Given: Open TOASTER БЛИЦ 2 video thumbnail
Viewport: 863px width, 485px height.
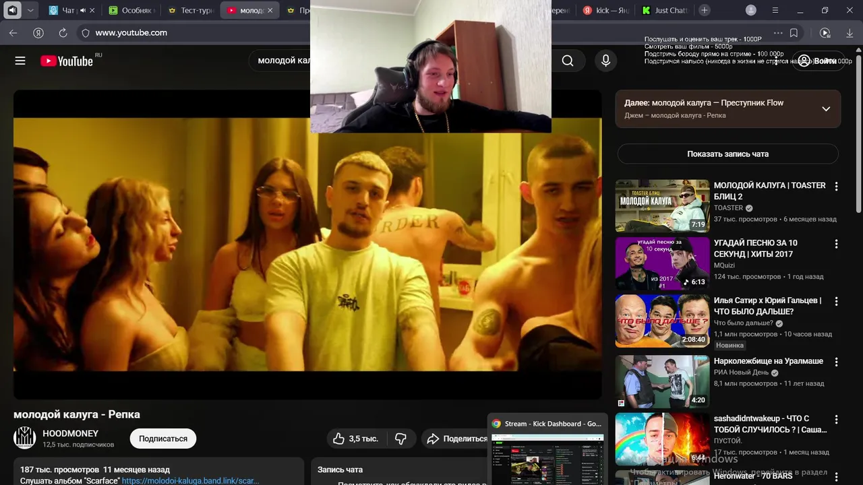Looking at the screenshot, I should coord(662,205).
